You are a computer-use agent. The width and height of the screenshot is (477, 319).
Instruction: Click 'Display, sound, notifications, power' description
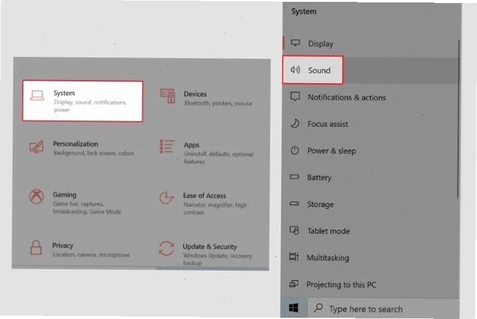(90, 106)
